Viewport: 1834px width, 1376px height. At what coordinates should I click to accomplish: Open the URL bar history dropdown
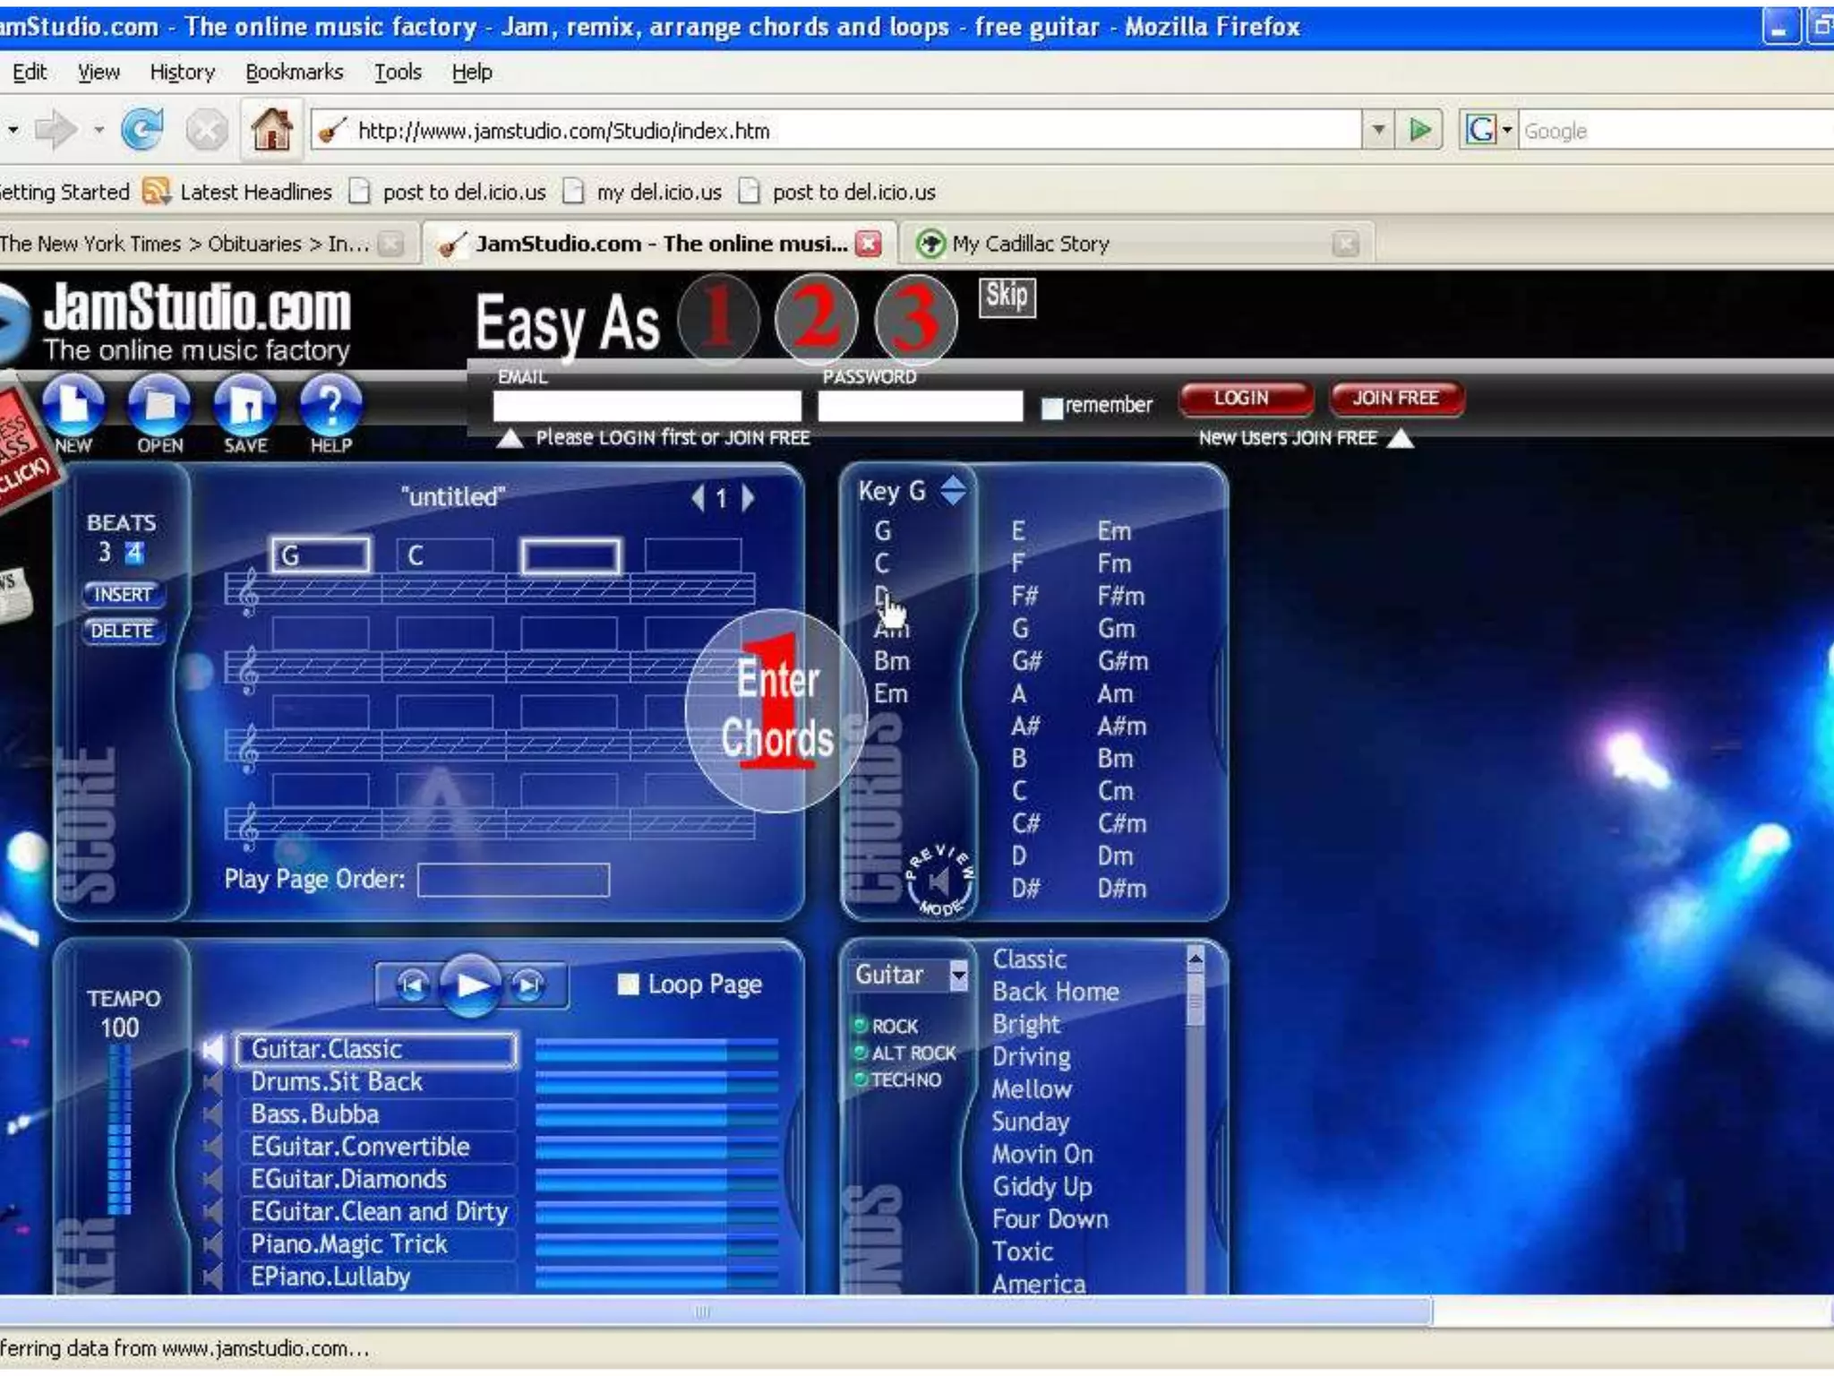(x=1378, y=131)
